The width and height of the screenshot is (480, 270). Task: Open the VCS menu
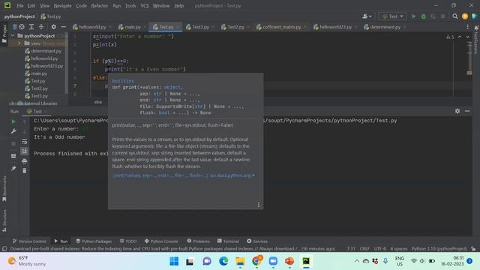pos(145,6)
